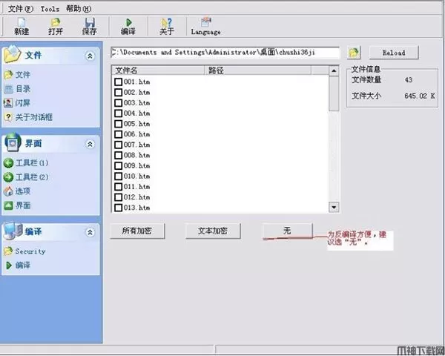Collapse the 界面 sidebar panel chevron
Viewport: 445px width, 356px height.
click(x=90, y=144)
